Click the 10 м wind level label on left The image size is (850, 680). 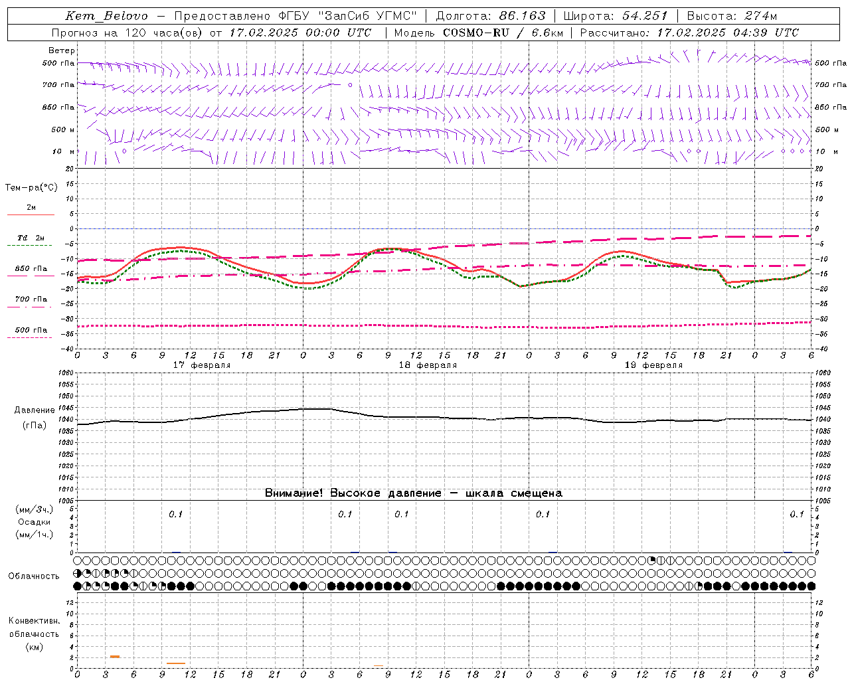(64, 151)
